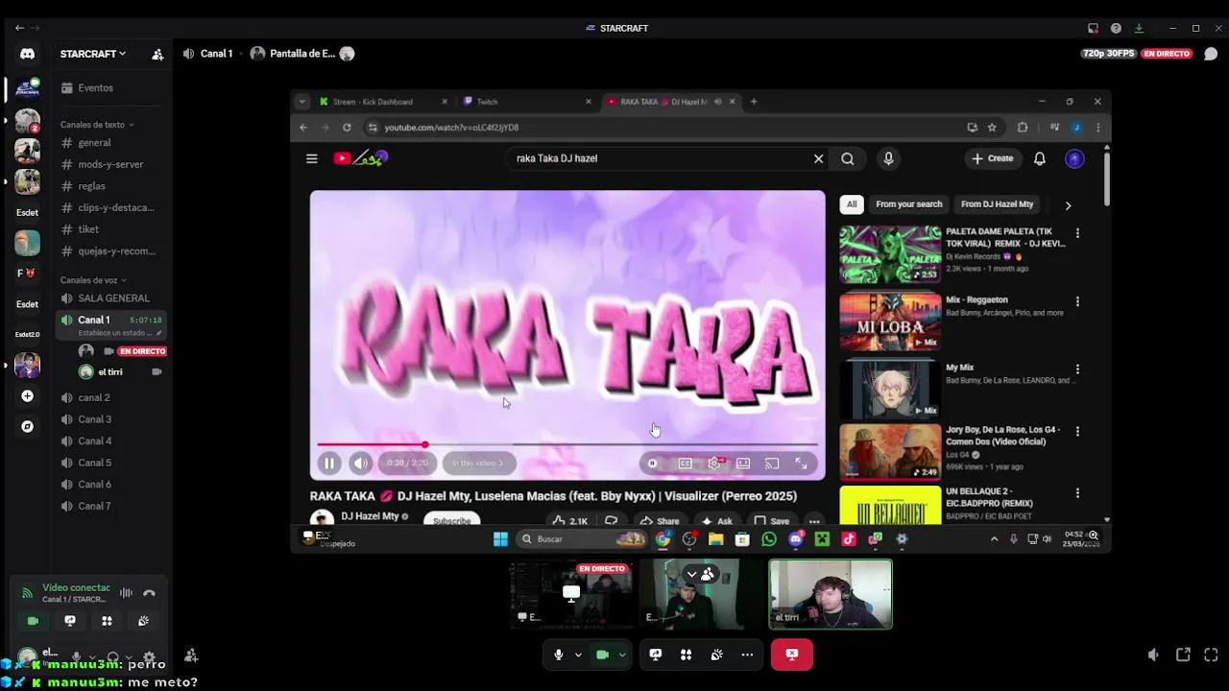This screenshot has height=691, width=1229.
Task: Seek on the YouTube video progress bar
Action: coord(566,444)
